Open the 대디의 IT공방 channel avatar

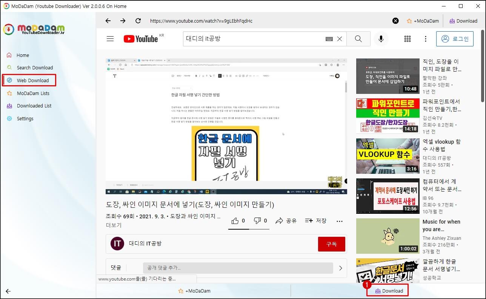[x=117, y=244]
